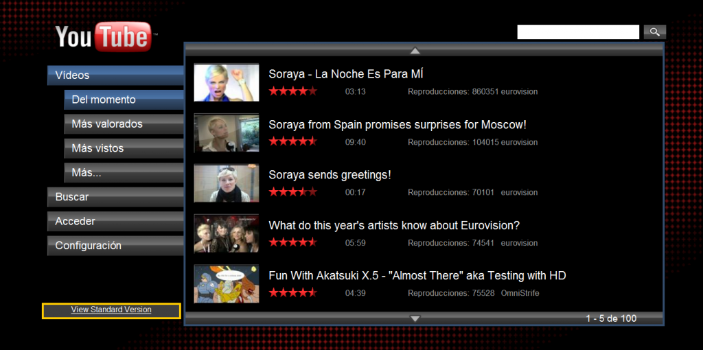The width and height of the screenshot is (703, 350).
Task: Choose Más valorados
Action: click(x=124, y=124)
